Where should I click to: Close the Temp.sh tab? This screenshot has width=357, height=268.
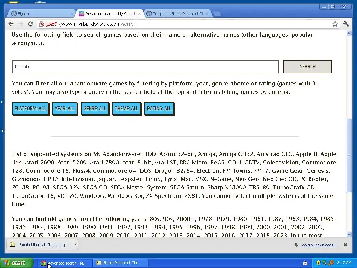[x=207, y=14]
